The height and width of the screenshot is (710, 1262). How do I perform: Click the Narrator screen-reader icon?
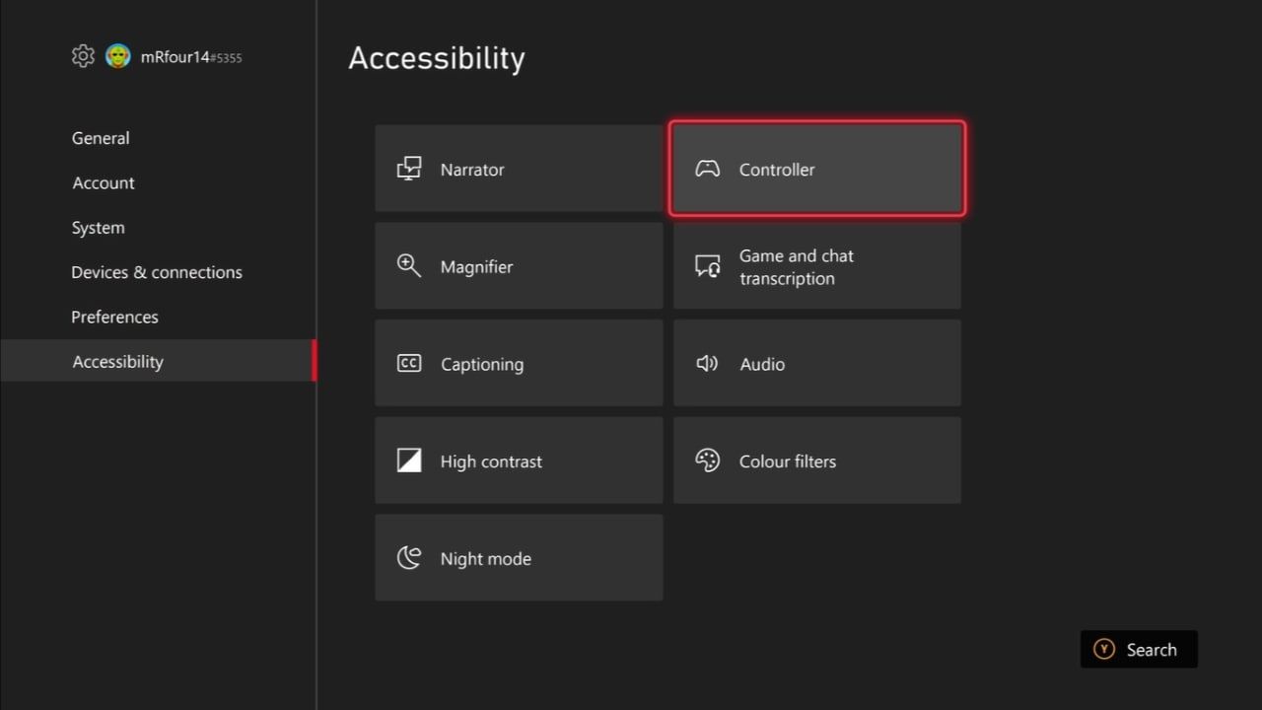click(x=409, y=169)
